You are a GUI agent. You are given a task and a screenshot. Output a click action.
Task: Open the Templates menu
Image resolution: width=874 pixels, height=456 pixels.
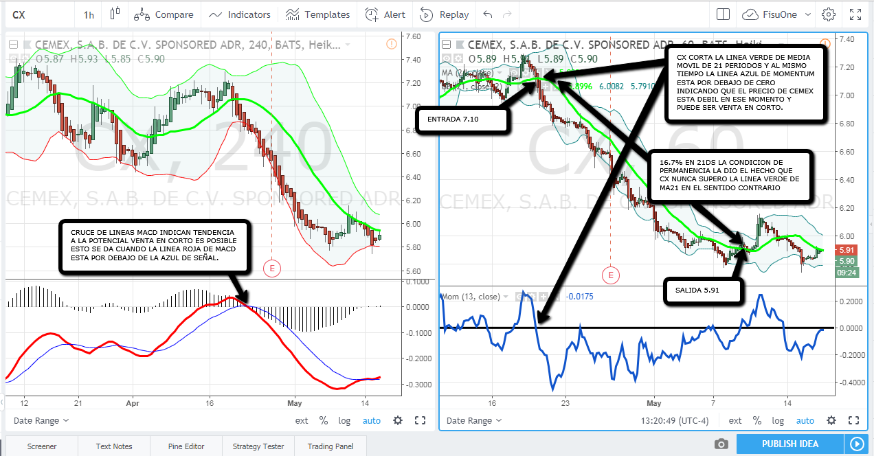pos(317,14)
